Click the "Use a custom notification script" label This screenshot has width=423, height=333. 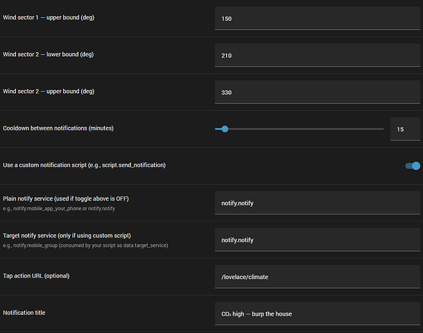pos(84,165)
